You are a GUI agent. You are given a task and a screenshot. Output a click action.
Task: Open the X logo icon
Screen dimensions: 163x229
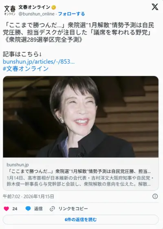pos(155,7)
